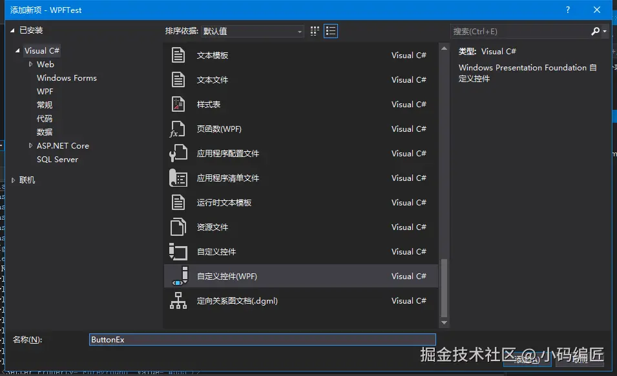Select the 文本模板 file icon
Viewport: 617px width, 376px height.
click(x=178, y=55)
